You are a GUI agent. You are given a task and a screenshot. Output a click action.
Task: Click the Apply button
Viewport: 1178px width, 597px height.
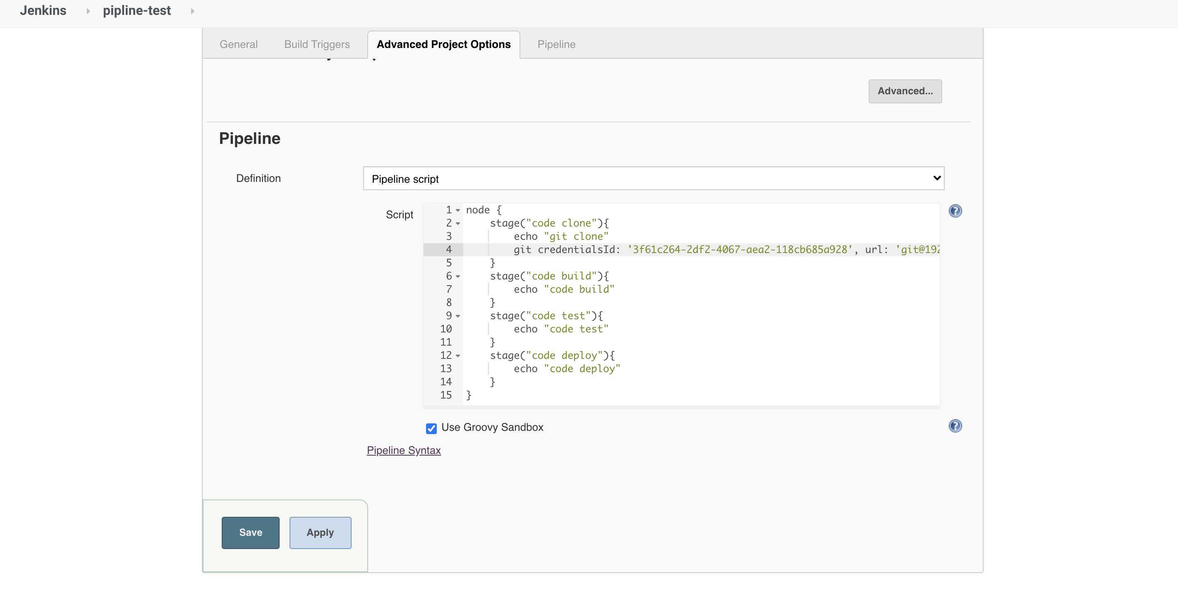pyautogui.click(x=320, y=533)
